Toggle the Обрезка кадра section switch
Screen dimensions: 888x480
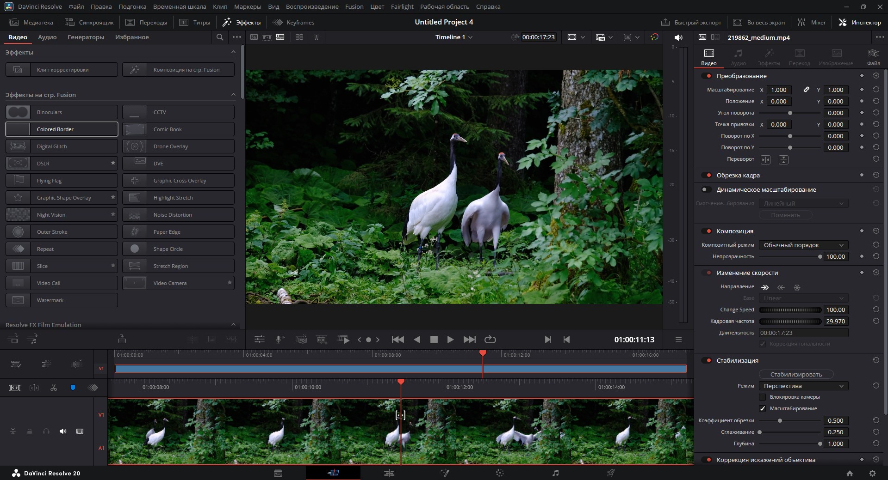click(x=707, y=175)
